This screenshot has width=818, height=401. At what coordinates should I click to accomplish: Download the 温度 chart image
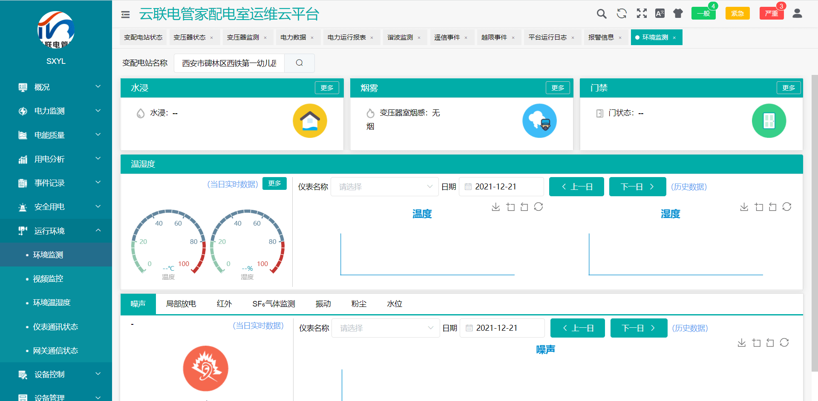point(495,207)
